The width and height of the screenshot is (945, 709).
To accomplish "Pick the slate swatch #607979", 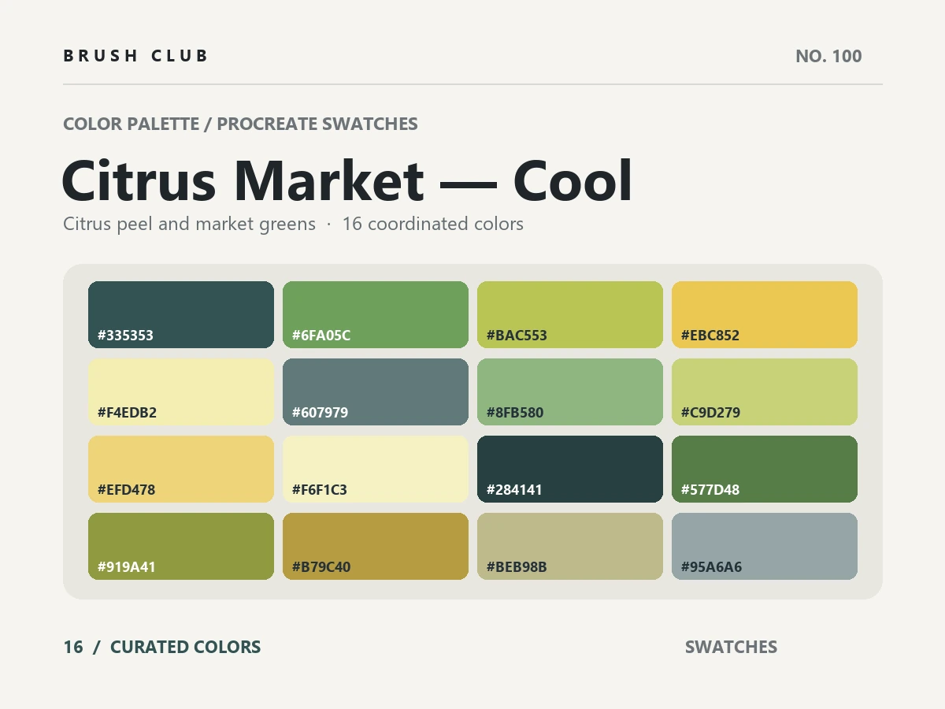I will tap(376, 392).
